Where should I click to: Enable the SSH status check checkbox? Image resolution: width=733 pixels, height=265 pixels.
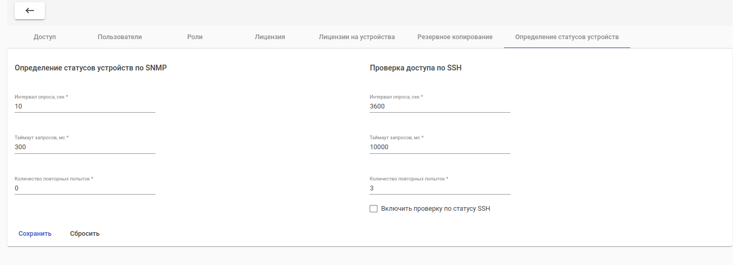[x=373, y=209]
